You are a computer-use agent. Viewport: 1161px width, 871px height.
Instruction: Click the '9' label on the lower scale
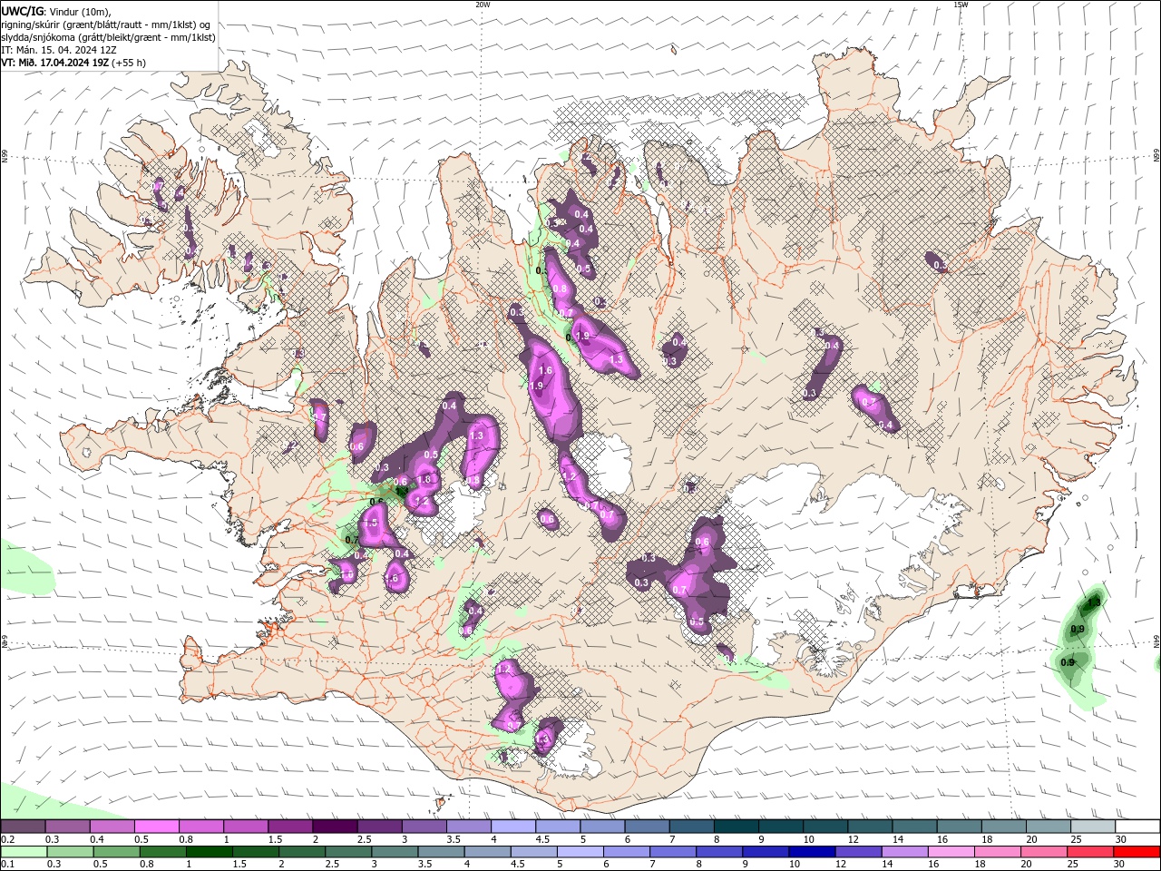pos(746,865)
